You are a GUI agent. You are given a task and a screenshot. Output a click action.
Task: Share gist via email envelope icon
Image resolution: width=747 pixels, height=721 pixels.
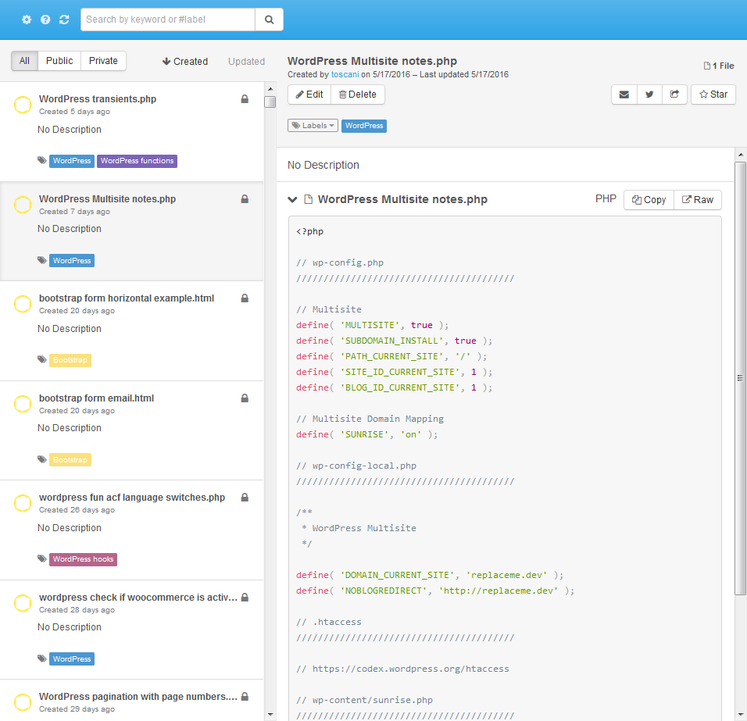pos(624,95)
